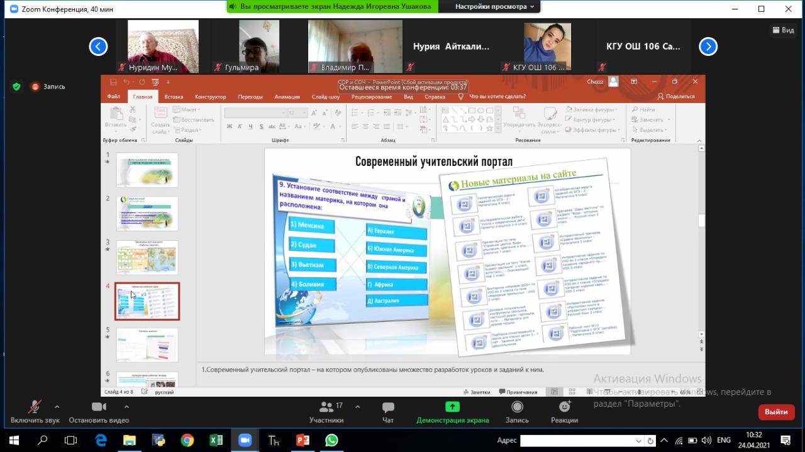The height and width of the screenshot is (452, 805).
Task: Toggle bold Ж formatting
Action: 230,127
